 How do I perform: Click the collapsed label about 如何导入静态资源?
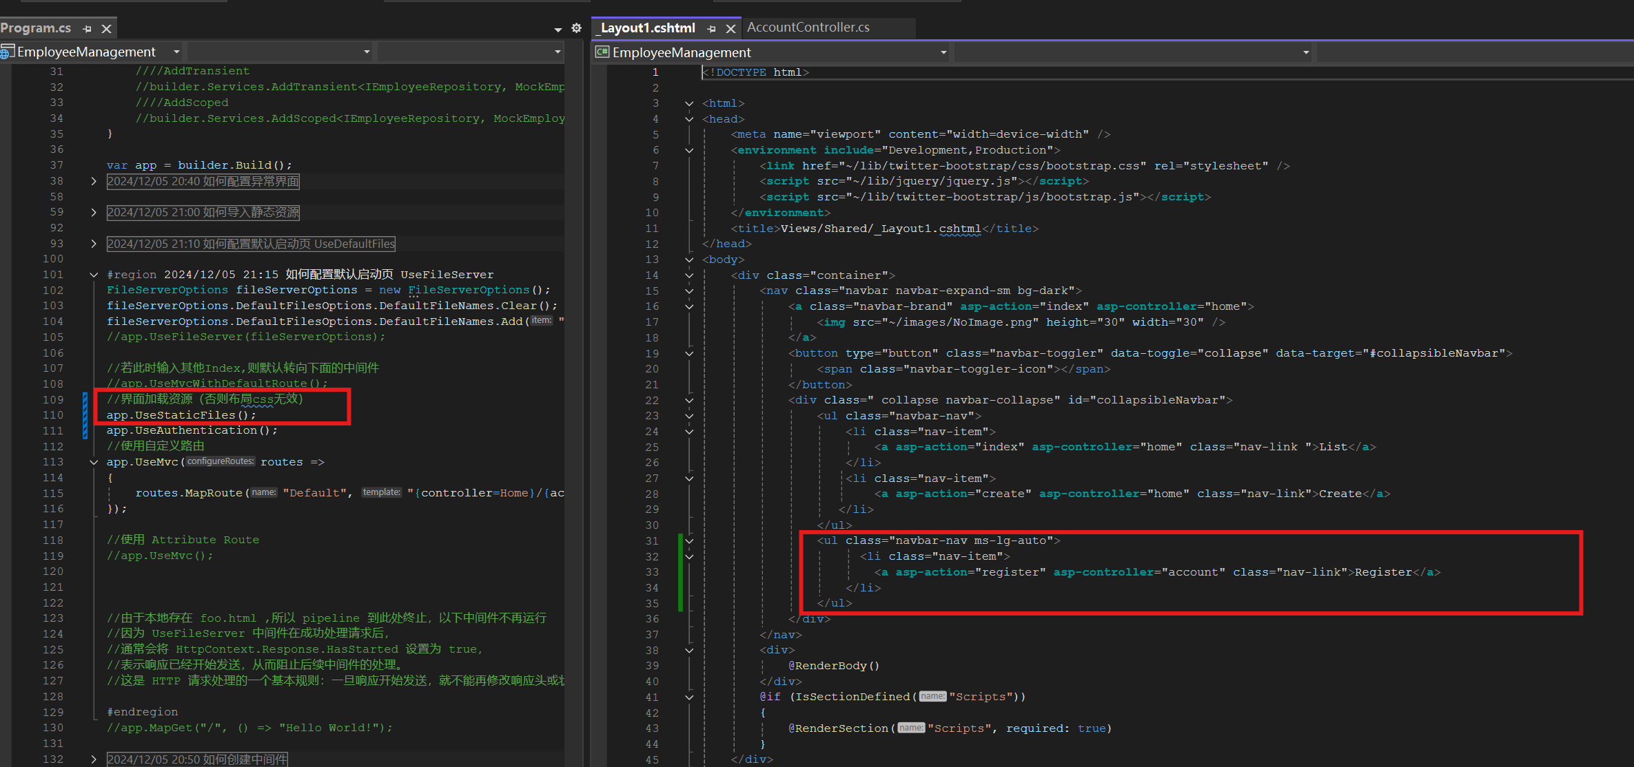pyautogui.click(x=203, y=212)
